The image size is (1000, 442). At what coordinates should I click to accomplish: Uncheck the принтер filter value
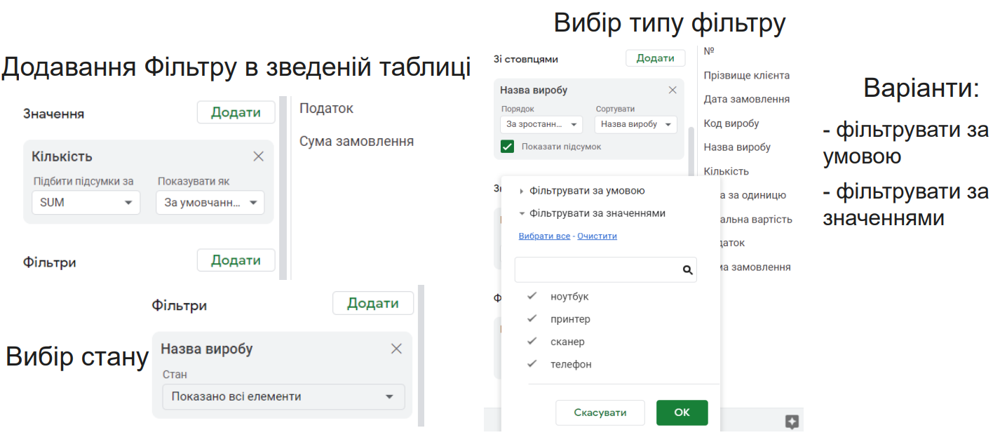(x=532, y=319)
